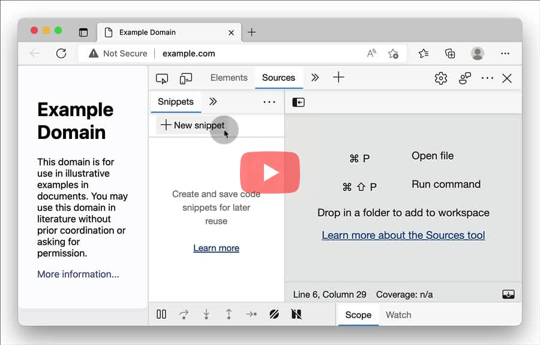This screenshot has width=540, height=345.
Task: Click the New snippet button
Action: tap(193, 125)
